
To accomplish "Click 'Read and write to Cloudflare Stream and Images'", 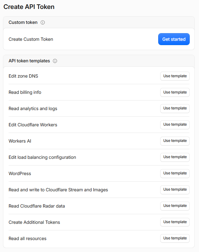I will (x=58, y=190).
